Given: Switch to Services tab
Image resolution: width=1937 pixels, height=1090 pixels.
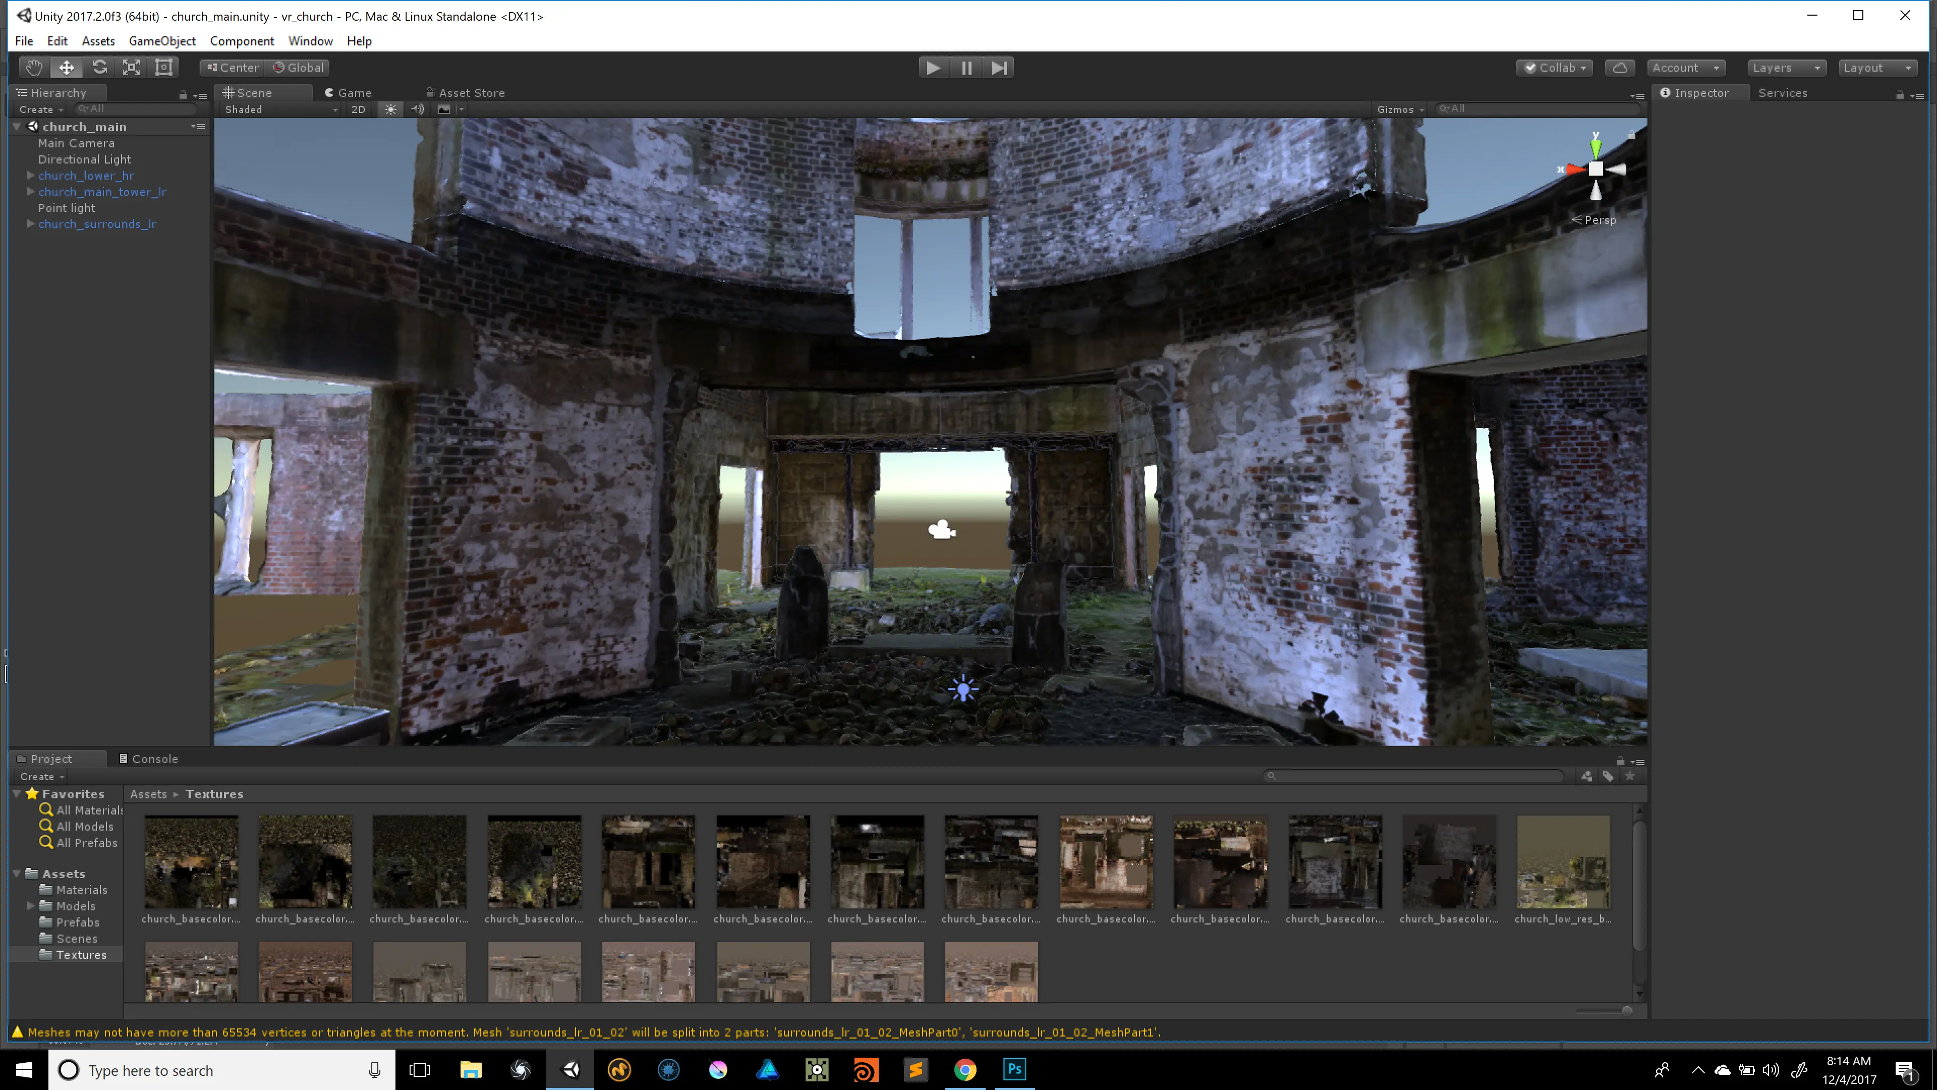Looking at the screenshot, I should (1783, 92).
